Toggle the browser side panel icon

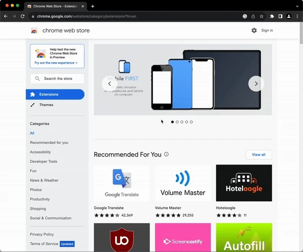point(280,16)
